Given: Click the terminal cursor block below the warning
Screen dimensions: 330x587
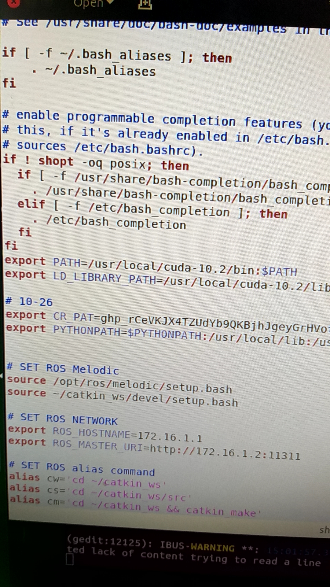Looking at the screenshot, I should [70, 560].
